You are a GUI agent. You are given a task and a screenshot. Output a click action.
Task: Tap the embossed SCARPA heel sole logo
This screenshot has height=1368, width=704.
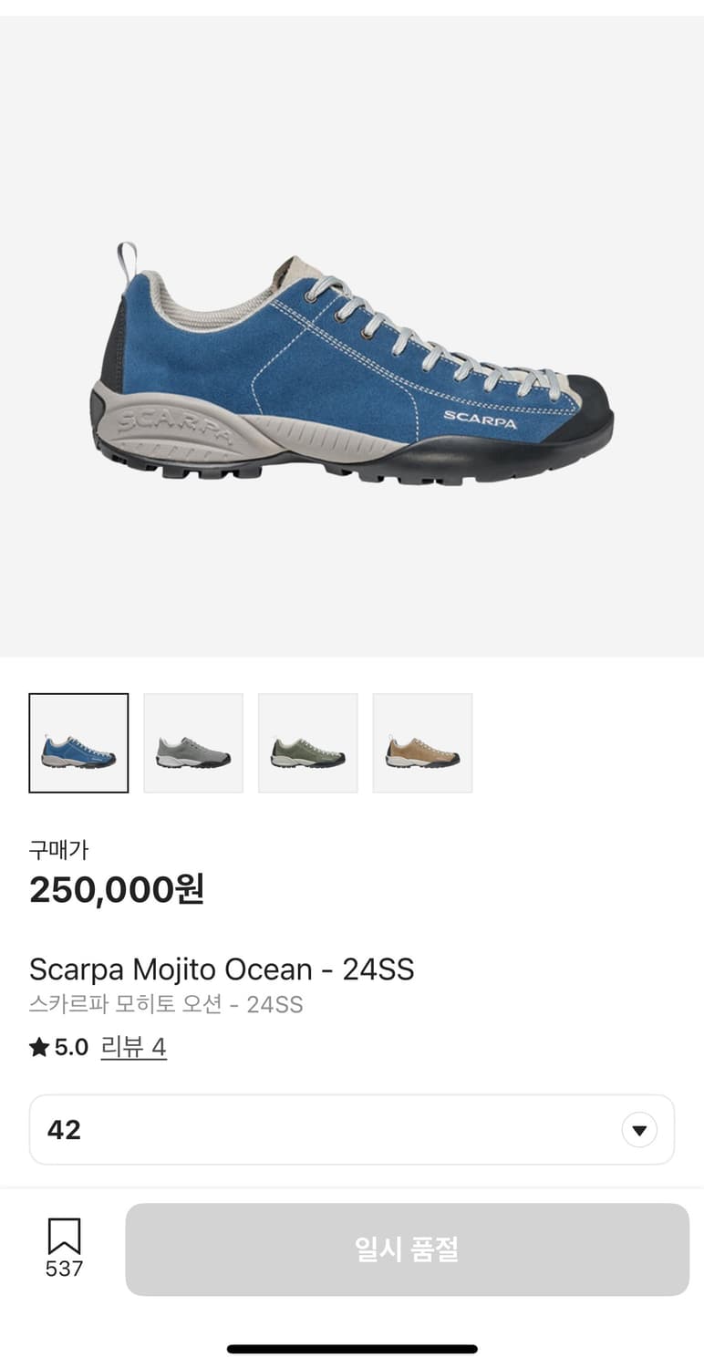pyautogui.click(x=175, y=427)
